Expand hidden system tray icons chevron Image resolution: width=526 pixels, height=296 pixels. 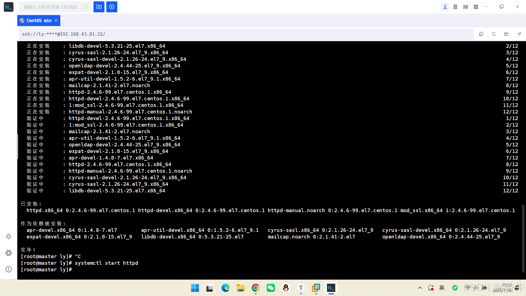pyautogui.click(x=420, y=288)
